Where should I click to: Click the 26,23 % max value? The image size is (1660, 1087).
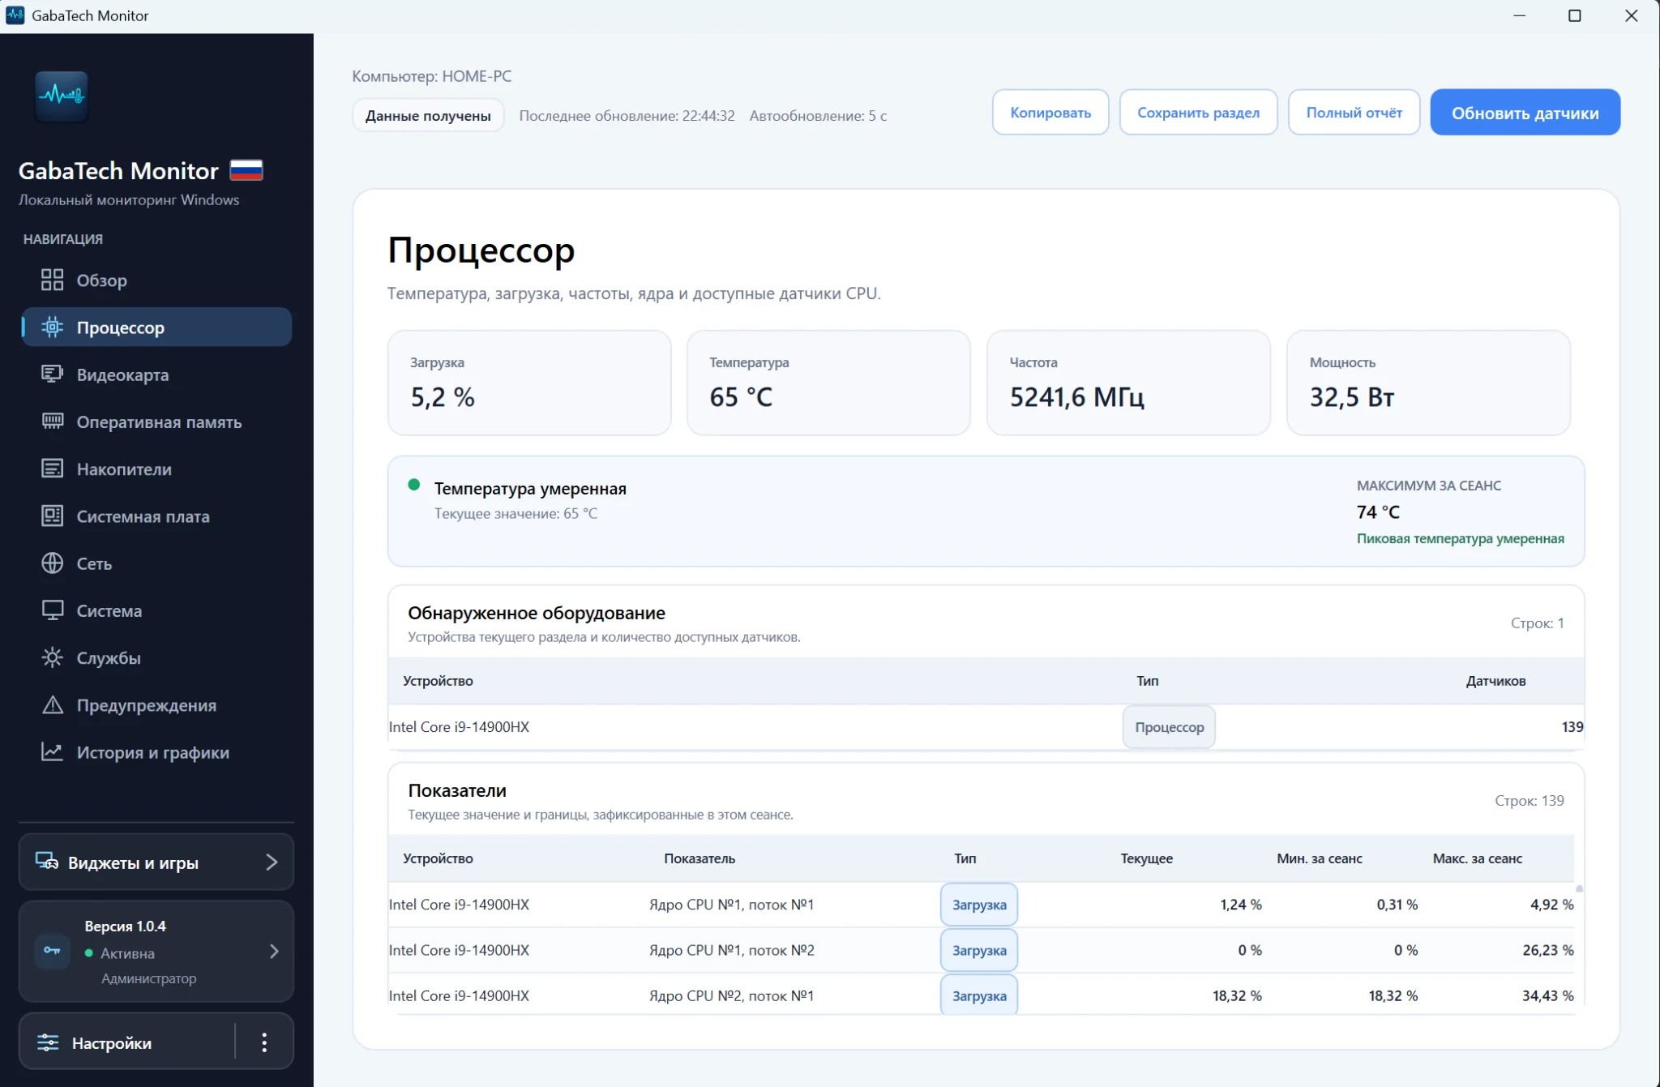coord(1547,949)
